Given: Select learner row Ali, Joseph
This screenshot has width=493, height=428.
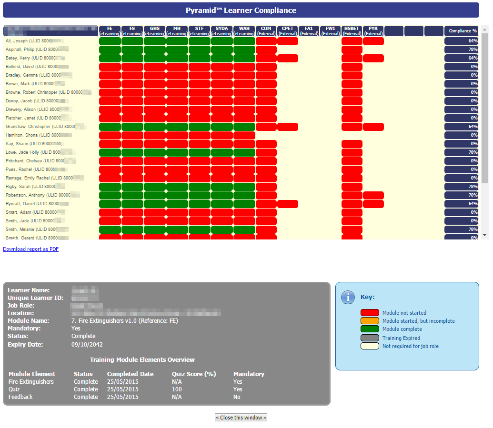Looking at the screenshot, I should (35, 41).
